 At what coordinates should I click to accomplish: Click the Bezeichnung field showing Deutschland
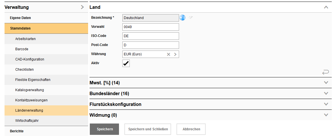[x=151, y=18]
